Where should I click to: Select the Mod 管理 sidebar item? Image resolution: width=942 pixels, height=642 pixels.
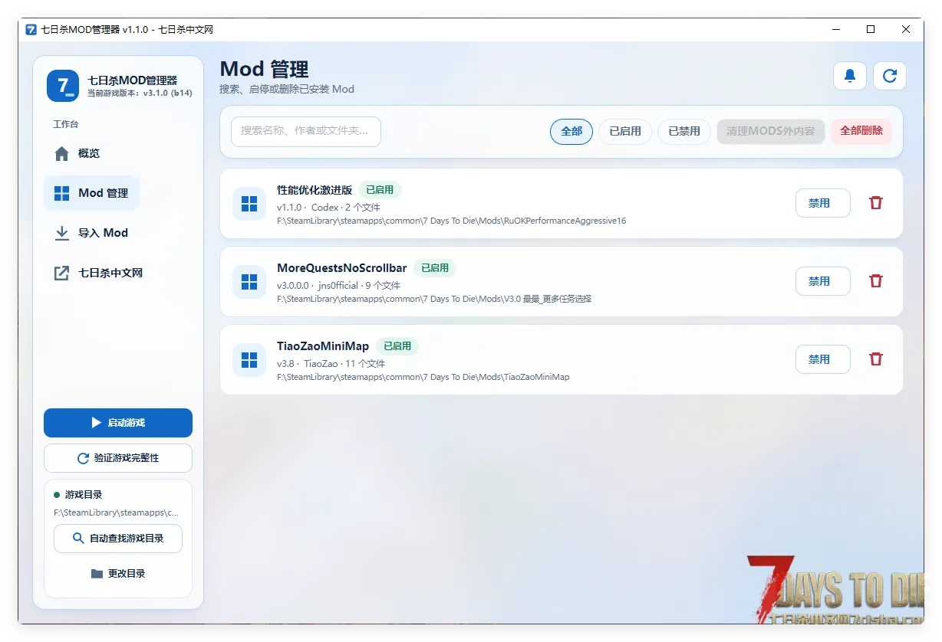(91, 193)
